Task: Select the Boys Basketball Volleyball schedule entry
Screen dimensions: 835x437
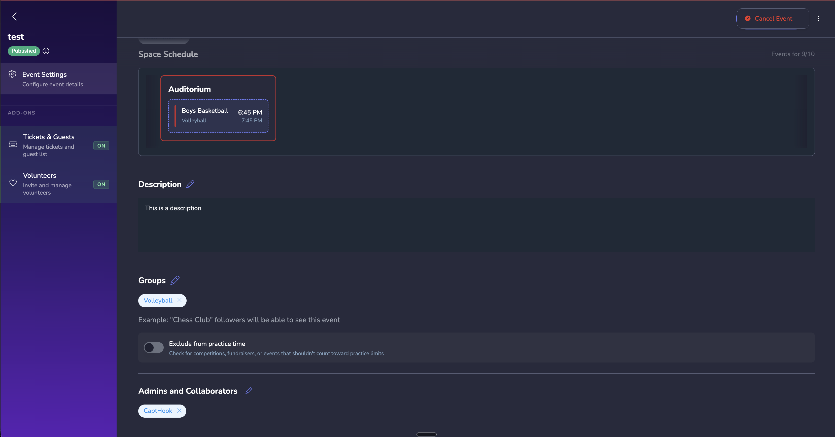Action: pyautogui.click(x=218, y=116)
